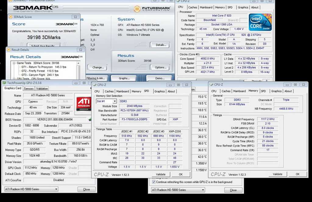Viewport: 312px width, 202px height.
Task: Close the CPU-Z Memory window
Action: click(x=303, y=85)
